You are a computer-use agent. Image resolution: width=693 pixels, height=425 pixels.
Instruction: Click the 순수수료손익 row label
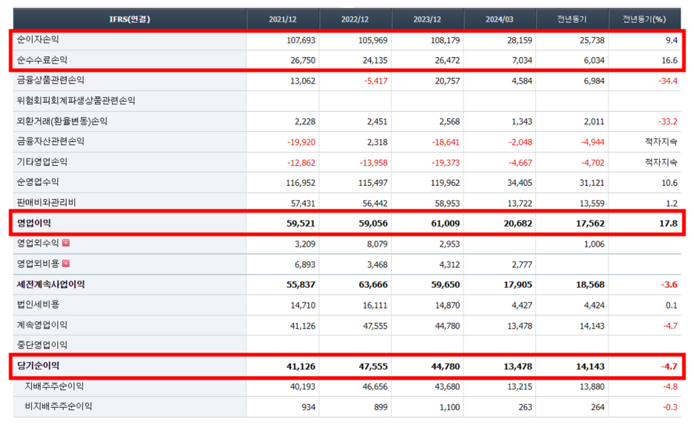42,60
